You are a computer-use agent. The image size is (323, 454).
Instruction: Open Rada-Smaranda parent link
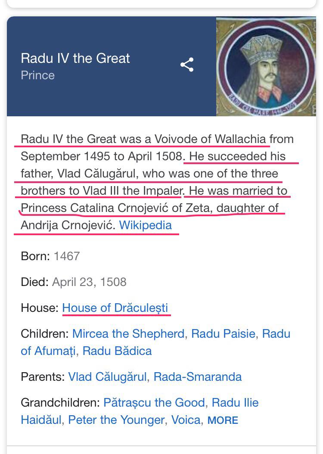pyautogui.click(x=197, y=377)
